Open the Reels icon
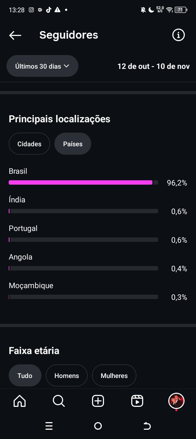The width and height of the screenshot is (196, 439). pos(137,401)
